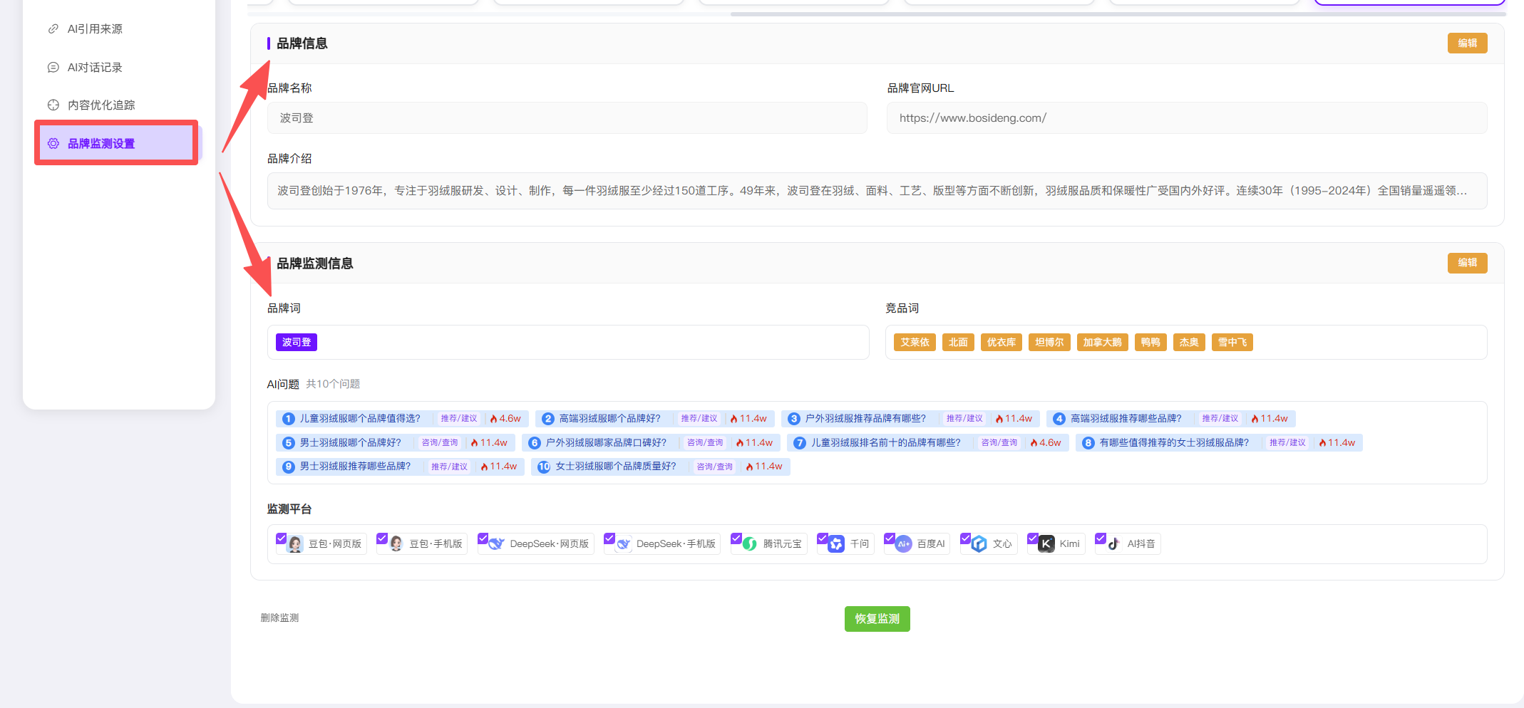
Task: Click the 内容优化追踪 sidebar icon
Action: 53,105
